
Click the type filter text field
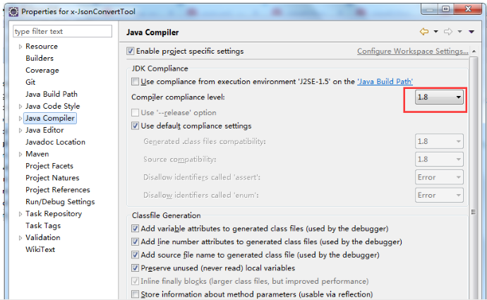pos(62,32)
